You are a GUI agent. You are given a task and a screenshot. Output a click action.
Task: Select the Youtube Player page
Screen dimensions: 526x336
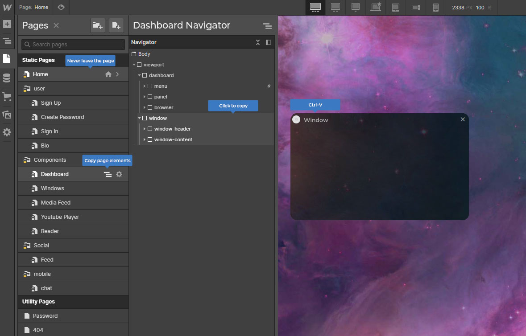60,217
